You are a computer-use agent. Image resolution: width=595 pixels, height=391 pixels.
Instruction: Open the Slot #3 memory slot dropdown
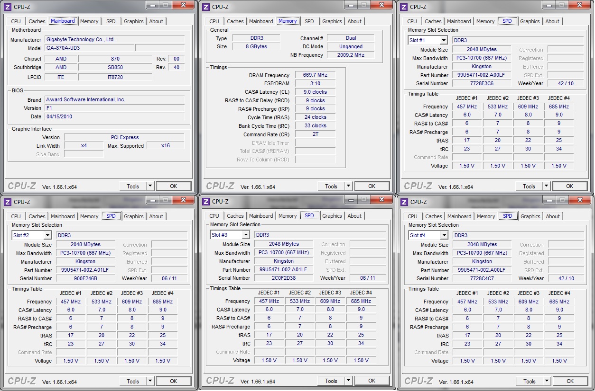click(246, 235)
